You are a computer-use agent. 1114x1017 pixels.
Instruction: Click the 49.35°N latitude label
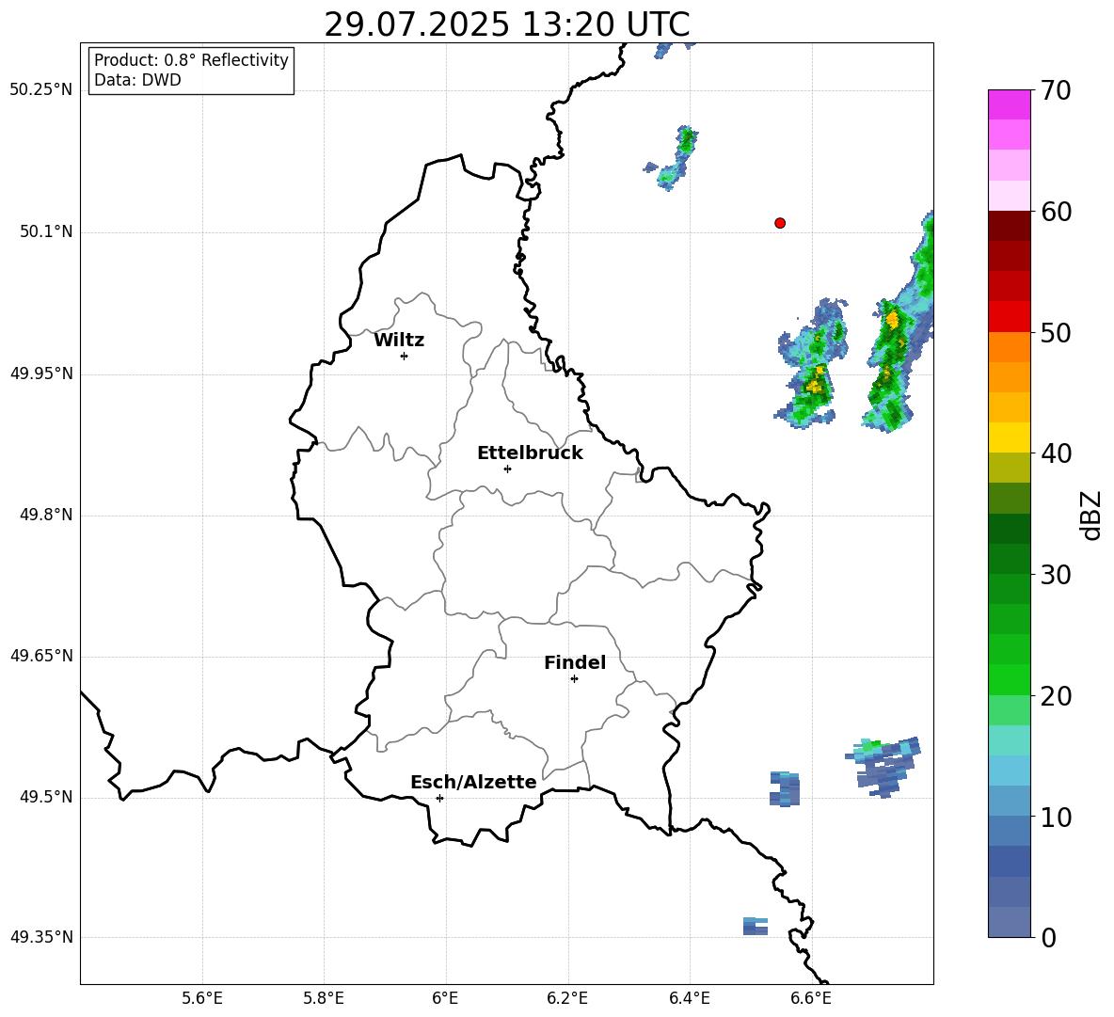click(41, 937)
